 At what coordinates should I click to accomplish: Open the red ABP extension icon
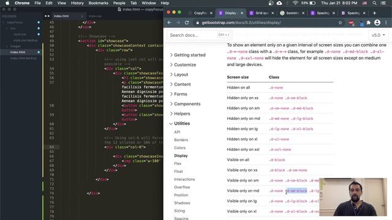coord(351,23)
